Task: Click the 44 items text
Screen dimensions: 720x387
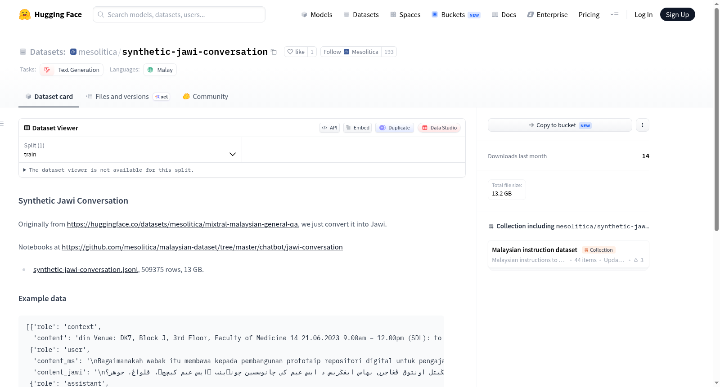Action: tap(585, 260)
